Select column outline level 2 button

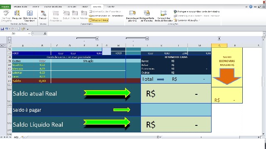click(10, 41)
